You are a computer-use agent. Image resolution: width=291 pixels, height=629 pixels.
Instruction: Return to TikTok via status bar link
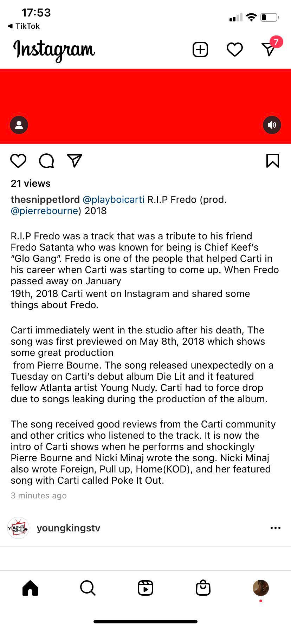point(24,26)
